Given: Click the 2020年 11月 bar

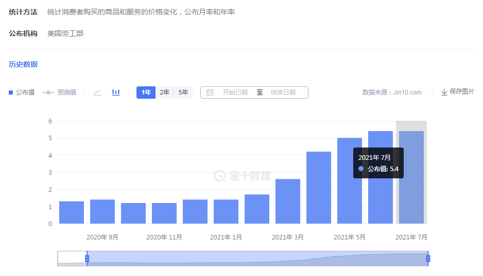Looking at the screenshot, I should [x=164, y=213].
